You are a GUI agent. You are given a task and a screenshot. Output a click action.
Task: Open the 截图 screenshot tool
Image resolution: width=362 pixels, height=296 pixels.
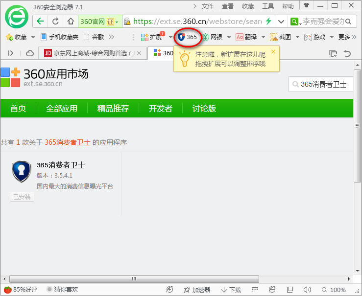coord(281,37)
